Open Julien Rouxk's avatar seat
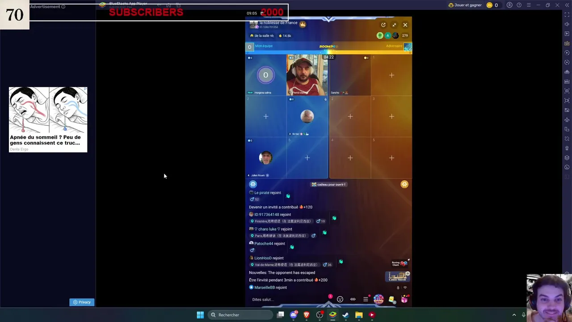This screenshot has height=322, width=572. (x=265, y=158)
